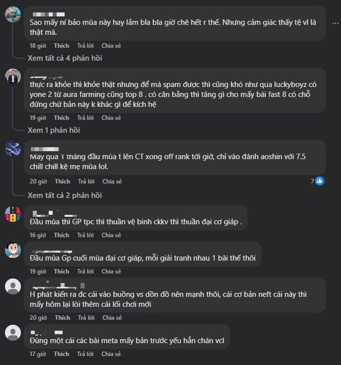Open avatar of commenter starting "Sao mấy ní bảo"
341x365 pixels.
[x=12, y=14]
